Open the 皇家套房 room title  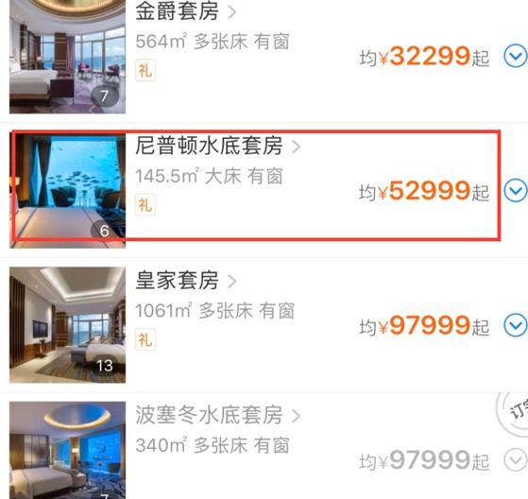[178, 281]
